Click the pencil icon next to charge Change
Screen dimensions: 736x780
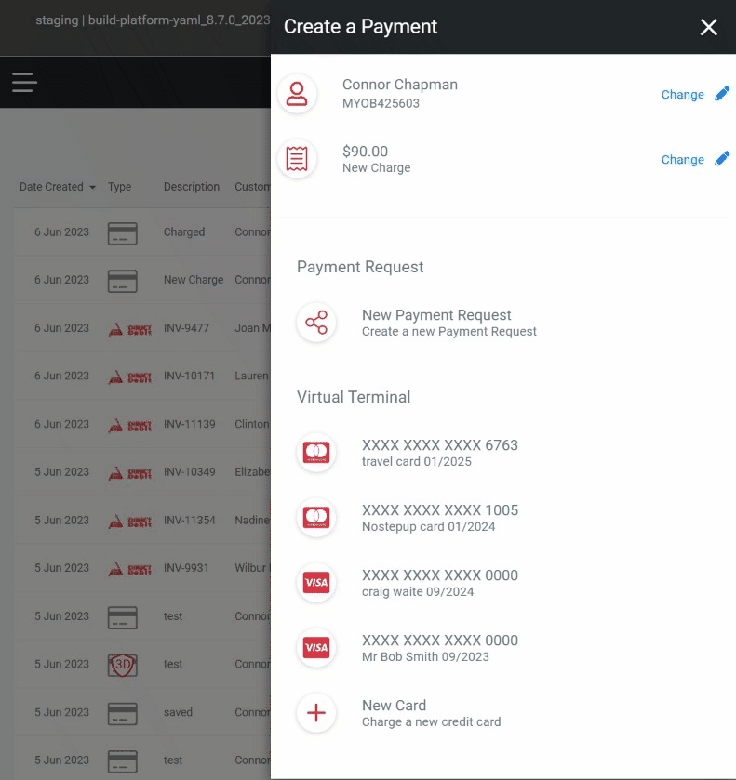pyautogui.click(x=722, y=159)
